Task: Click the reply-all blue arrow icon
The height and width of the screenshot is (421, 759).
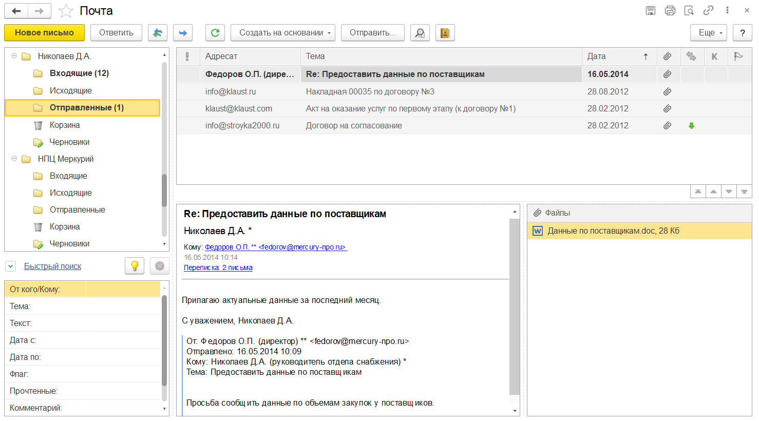Action: (158, 33)
